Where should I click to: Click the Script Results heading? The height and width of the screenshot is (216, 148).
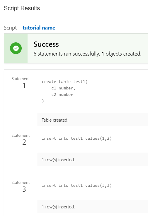click(22, 8)
